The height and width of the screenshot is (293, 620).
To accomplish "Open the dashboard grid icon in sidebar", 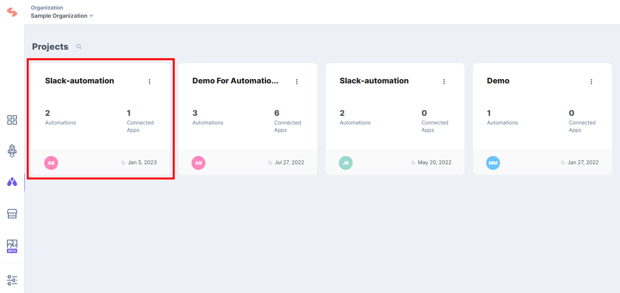I will [12, 120].
